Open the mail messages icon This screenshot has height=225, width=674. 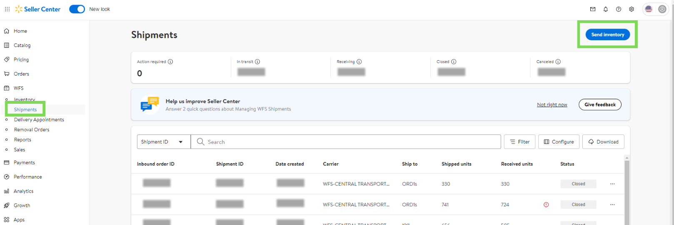[593, 9]
